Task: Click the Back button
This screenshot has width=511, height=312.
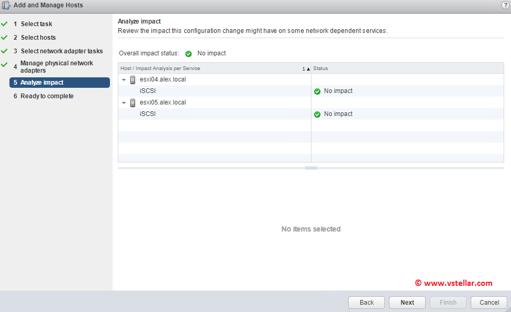Action: [366, 303]
